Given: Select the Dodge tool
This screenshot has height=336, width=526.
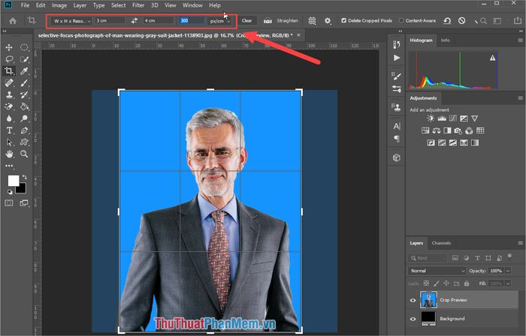Looking at the screenshot, I should (x=24, y=118).
